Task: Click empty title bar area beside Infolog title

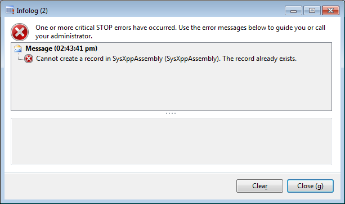Action: point(165,10)
